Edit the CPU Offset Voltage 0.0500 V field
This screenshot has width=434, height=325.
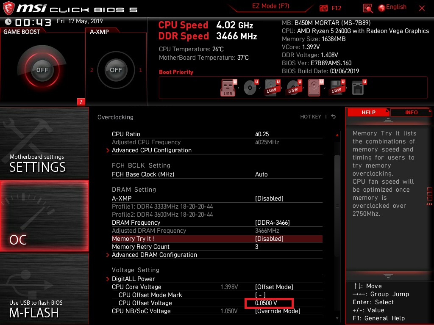point(268,303)
